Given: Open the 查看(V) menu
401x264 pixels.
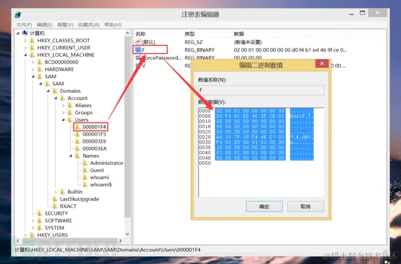Looking at the screenshot, I should (x=65, y=25).
